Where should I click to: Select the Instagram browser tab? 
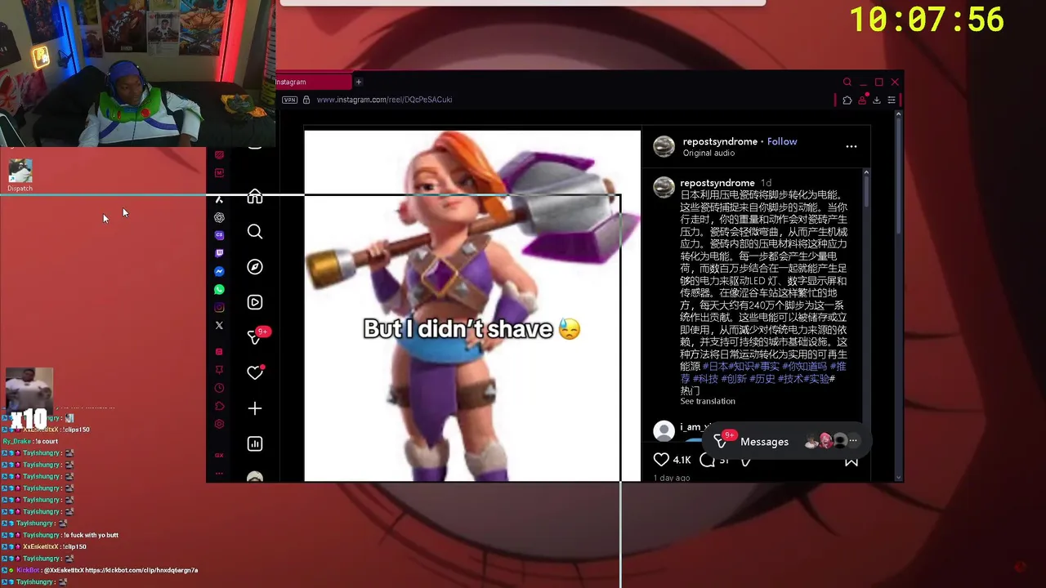(314, 82)
